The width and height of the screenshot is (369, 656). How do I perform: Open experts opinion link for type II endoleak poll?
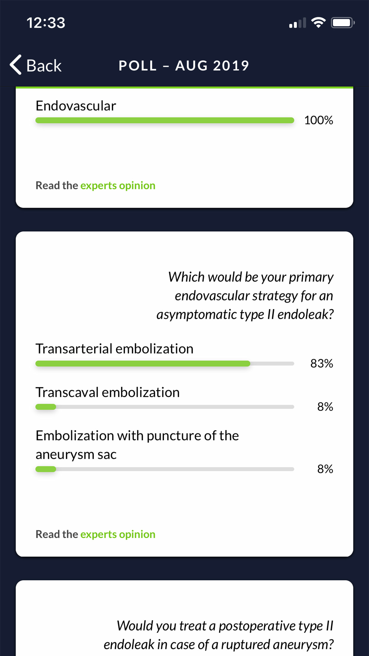[x=118, y=534]
